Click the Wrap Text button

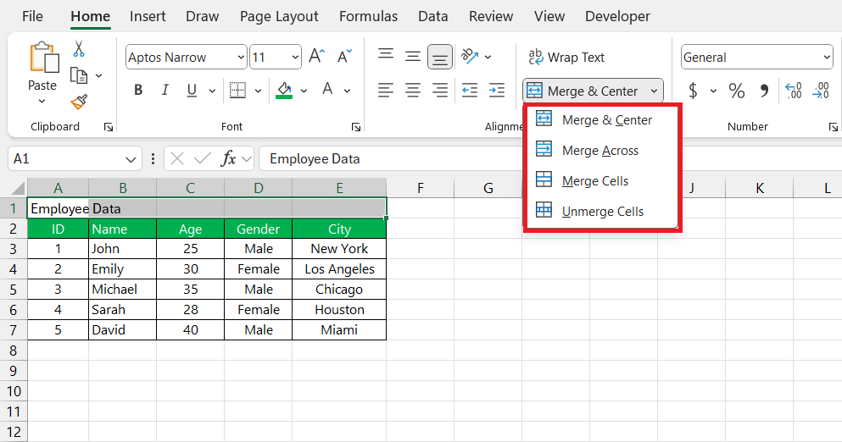(566, 57)
